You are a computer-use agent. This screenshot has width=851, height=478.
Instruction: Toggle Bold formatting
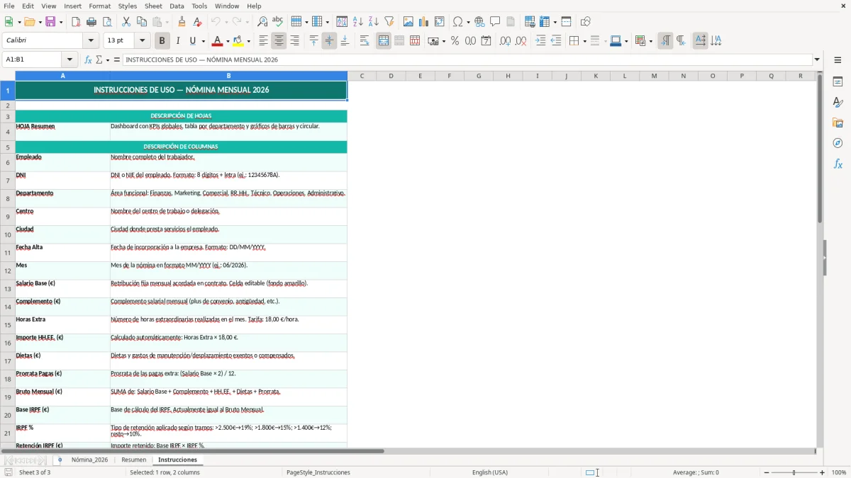pyautogui.click(x=162, y=41)
